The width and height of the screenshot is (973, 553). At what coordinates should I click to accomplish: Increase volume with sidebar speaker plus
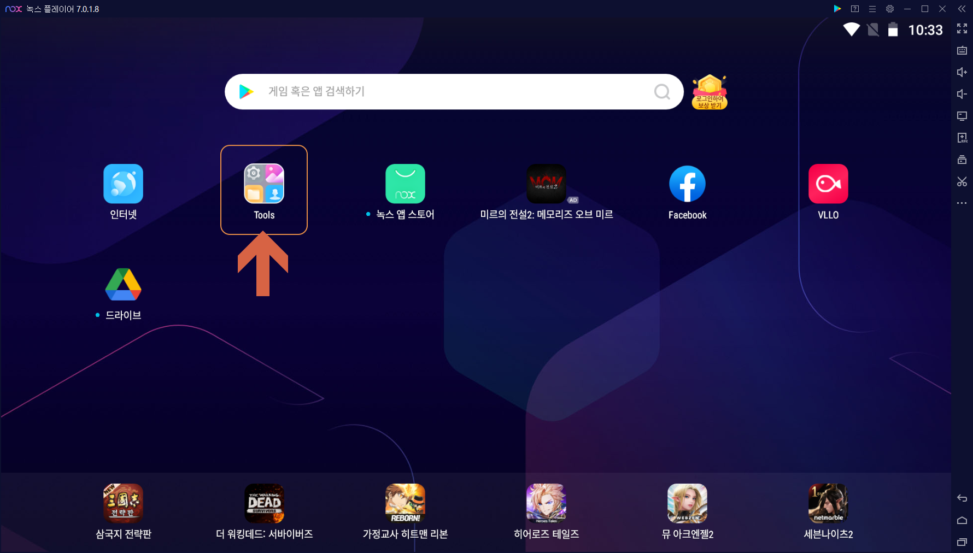[x=962, y=72]
